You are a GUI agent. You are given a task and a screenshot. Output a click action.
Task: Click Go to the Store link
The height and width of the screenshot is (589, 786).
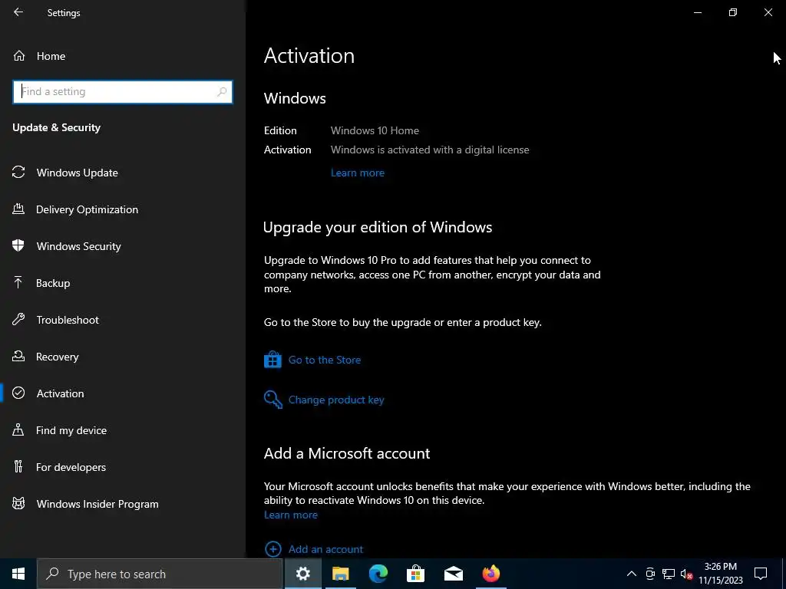point(325,360)
